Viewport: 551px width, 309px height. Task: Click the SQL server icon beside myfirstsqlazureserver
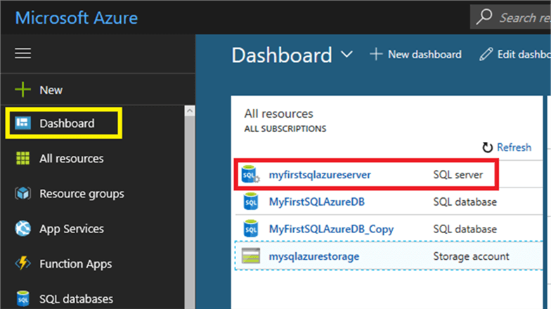pos(250,174)
